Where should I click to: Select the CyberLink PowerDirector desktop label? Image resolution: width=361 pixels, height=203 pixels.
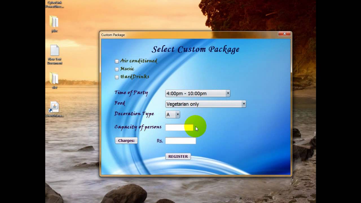[x=55, y=4]
